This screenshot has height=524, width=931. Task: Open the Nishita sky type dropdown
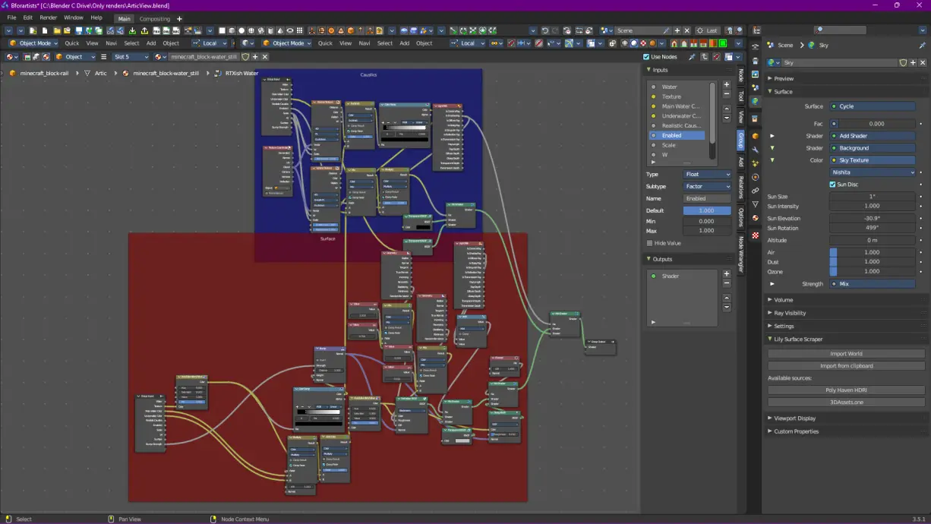point(872,172)
